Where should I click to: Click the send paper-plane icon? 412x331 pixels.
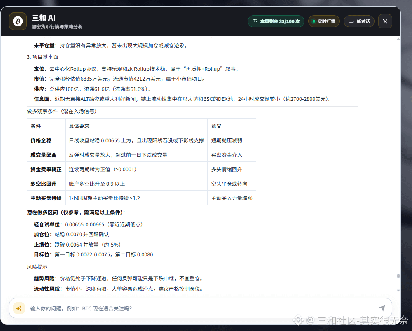[382, 308]
